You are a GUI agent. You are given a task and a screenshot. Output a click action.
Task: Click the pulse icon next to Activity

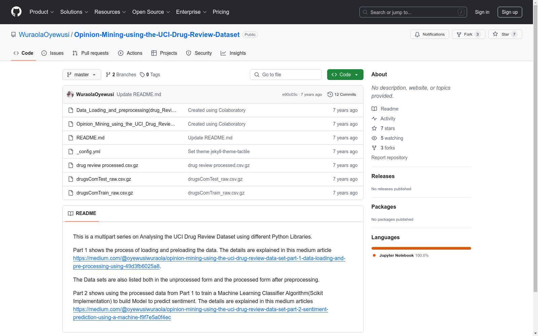click(374, 119)
